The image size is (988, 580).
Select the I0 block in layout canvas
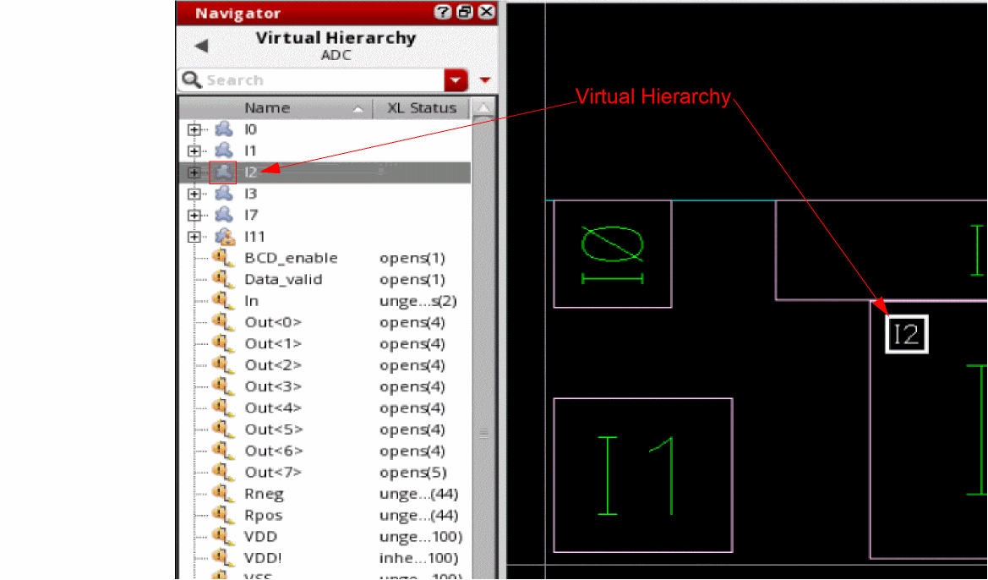(613, 254)
